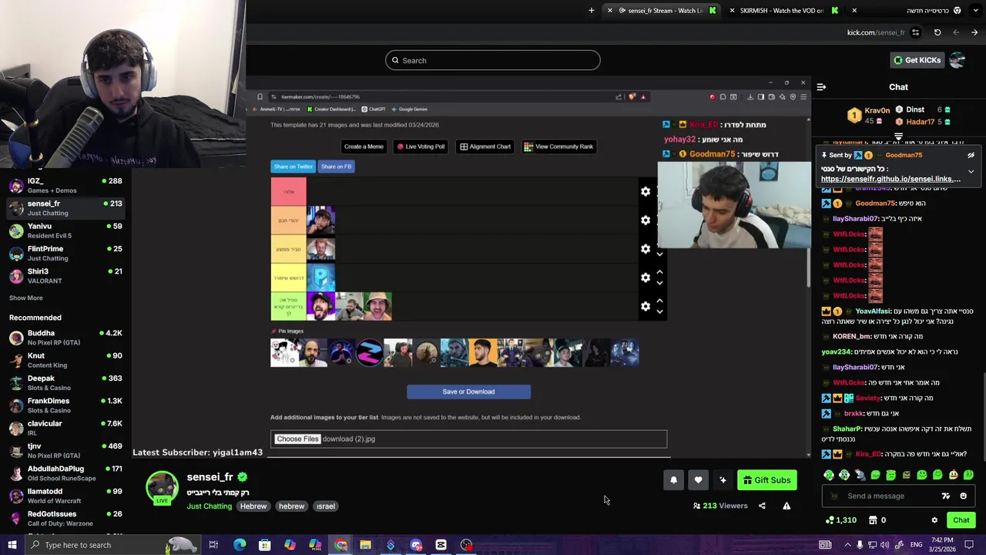Open settings gear of the top tier row

646,191
